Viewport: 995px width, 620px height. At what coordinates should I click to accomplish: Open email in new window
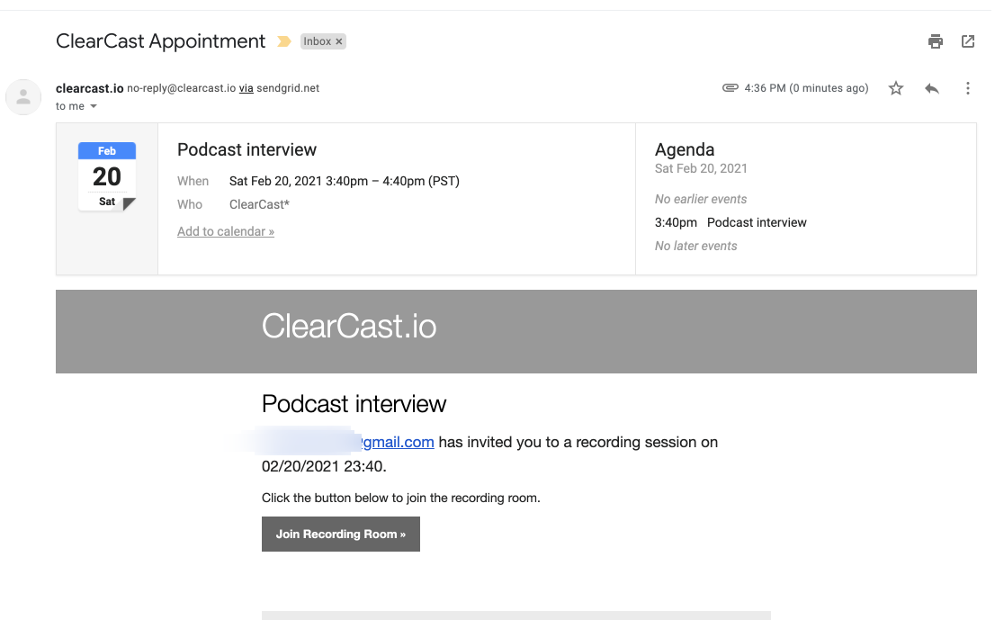[x=968, y=41]
